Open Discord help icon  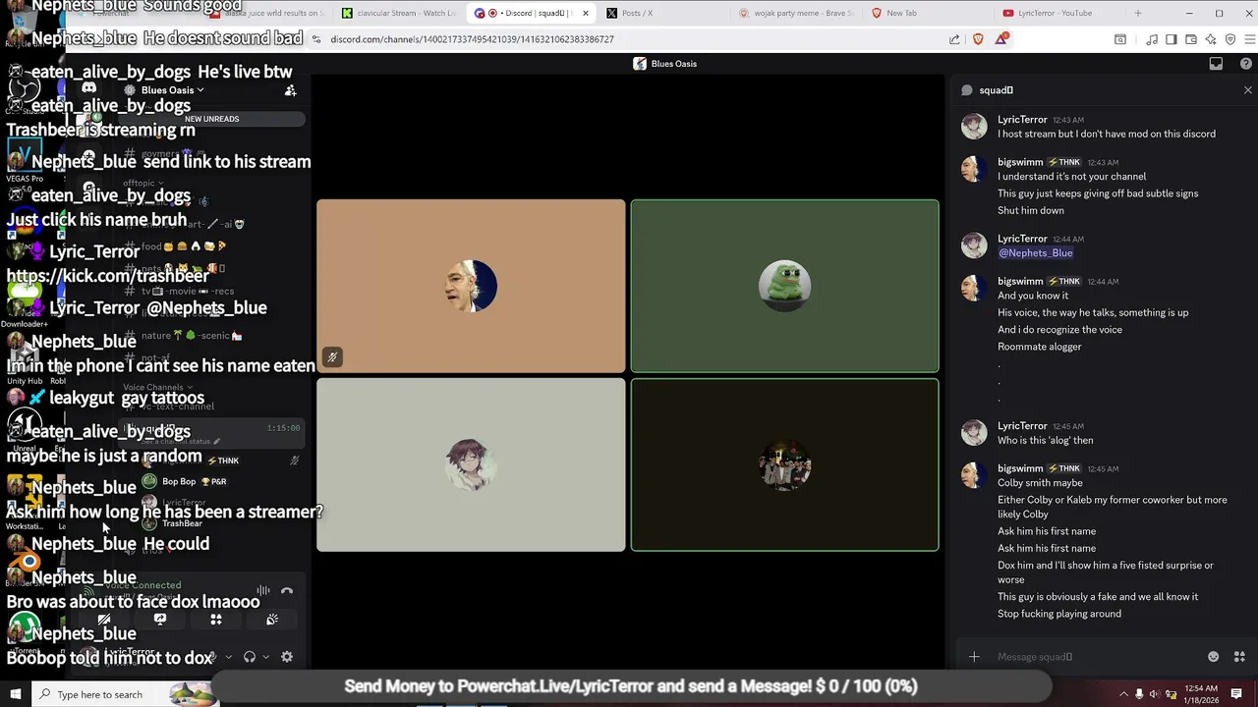click(1245, 64)
